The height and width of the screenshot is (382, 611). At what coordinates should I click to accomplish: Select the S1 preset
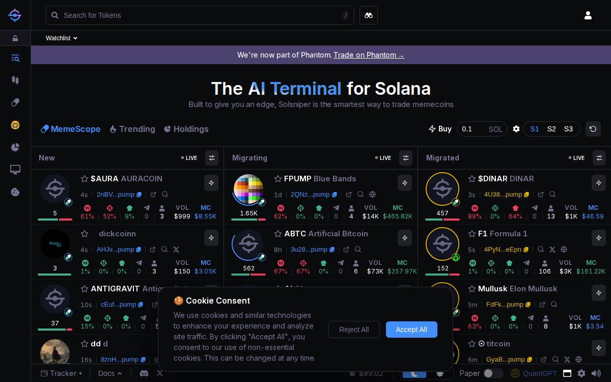pos(535,129)
